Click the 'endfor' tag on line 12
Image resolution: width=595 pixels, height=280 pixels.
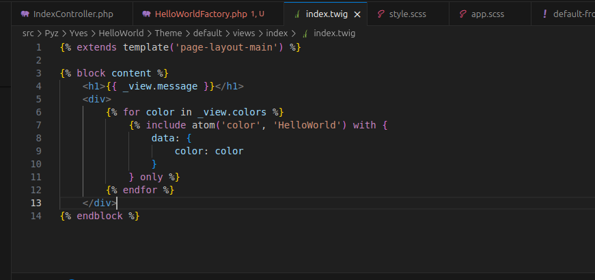[x=139, y=190]
